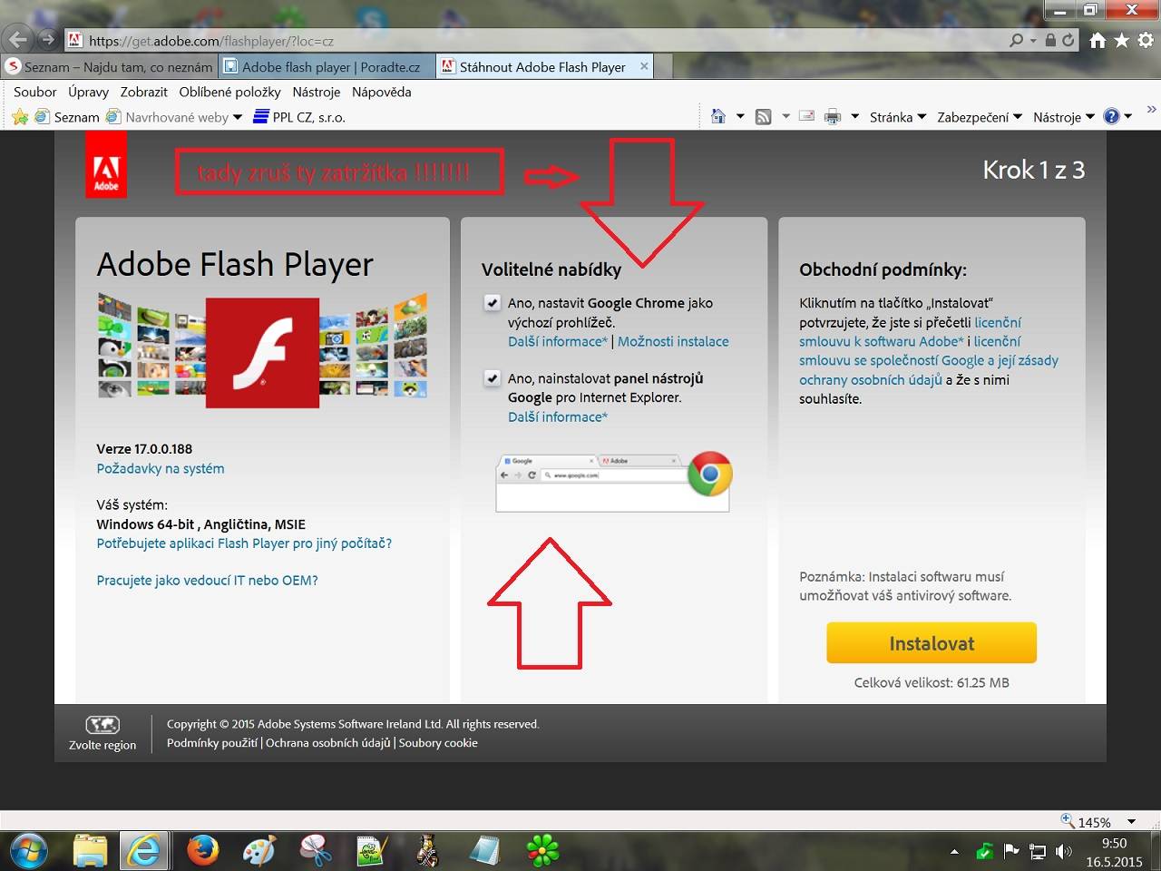1161x871 pixels.
Task: Refresh the page using the reload icon
Action: click(x=1068, y=40)
